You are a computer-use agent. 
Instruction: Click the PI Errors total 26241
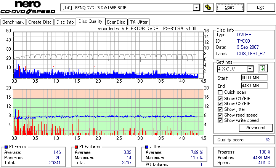tap(55, 163)
